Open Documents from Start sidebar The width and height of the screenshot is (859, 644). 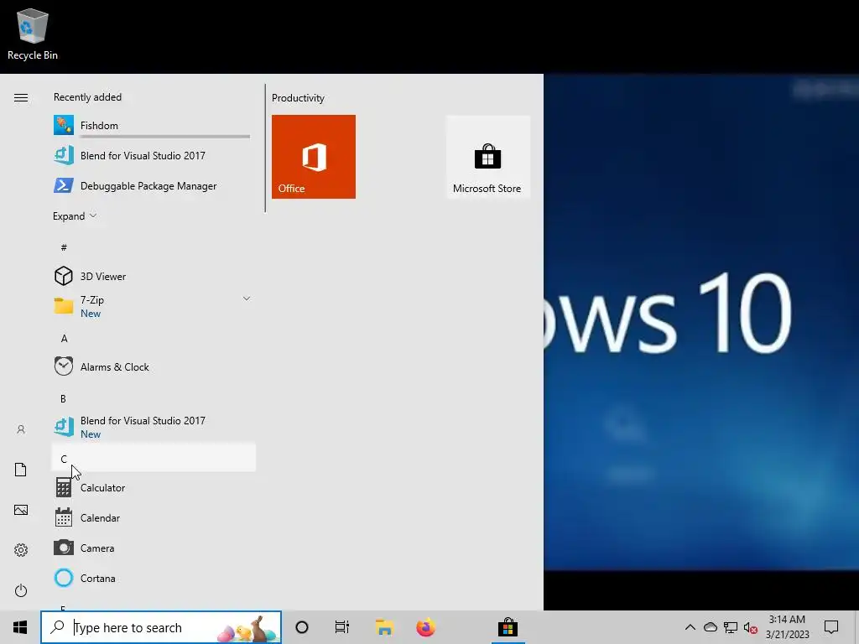click(21, 470)
